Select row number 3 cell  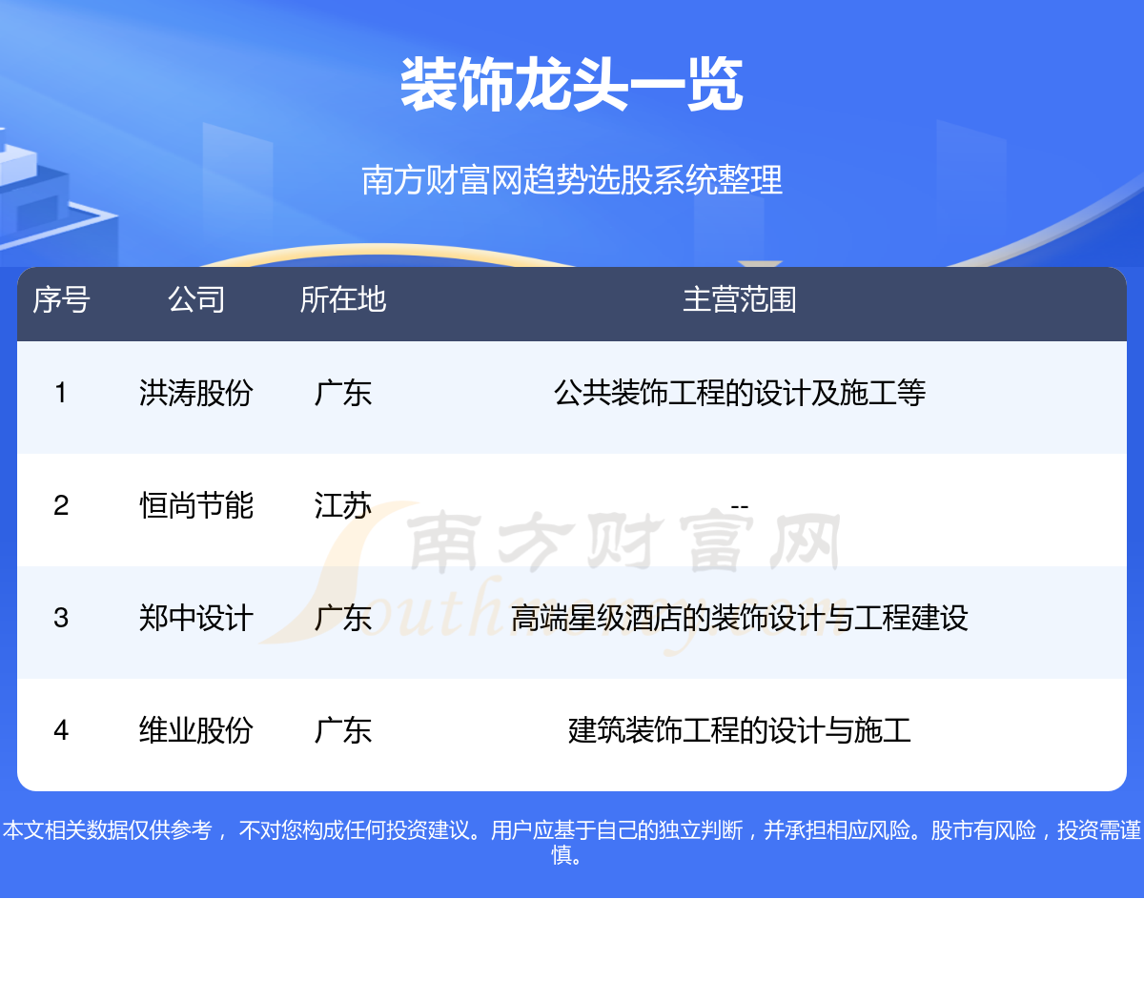(61, 618)
